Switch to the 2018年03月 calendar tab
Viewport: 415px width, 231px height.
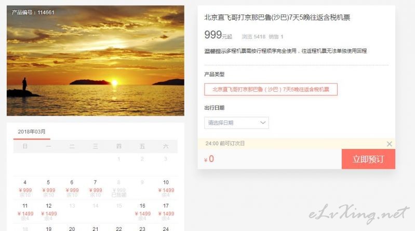[x=32, y=132]
